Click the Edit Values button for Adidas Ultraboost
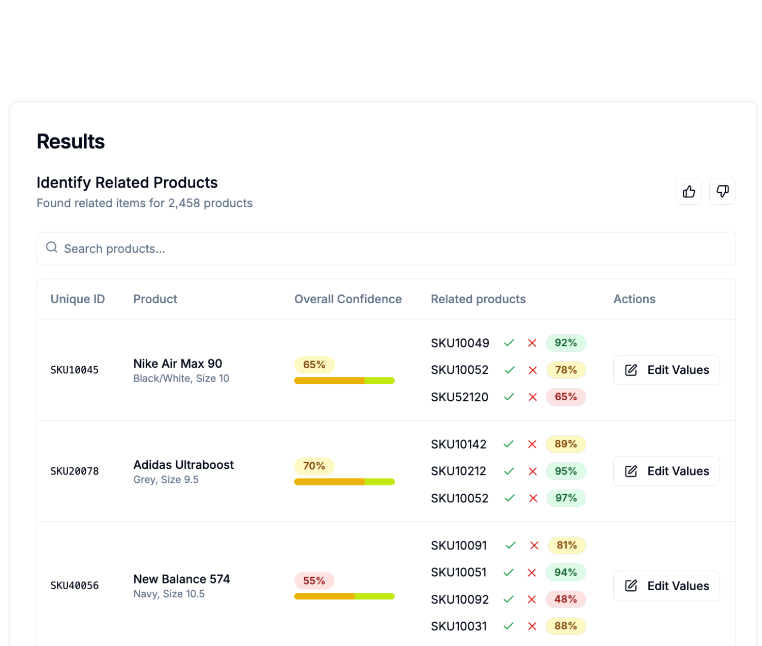Screen dimensions: 762x646 666,471
